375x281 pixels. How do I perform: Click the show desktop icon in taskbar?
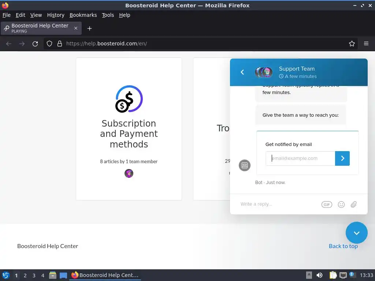click(63, 276)
